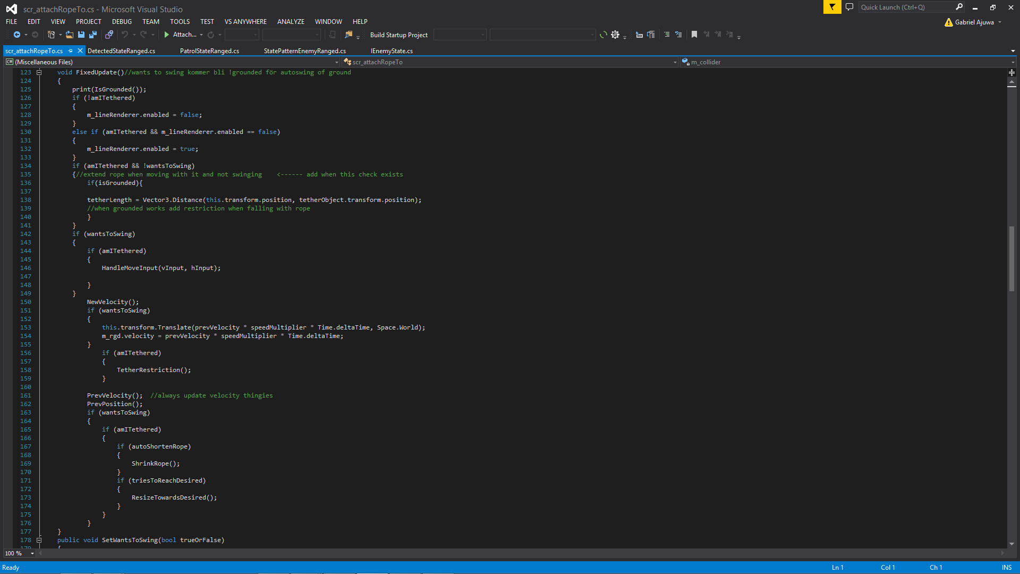Click the Save All icon
1020x574 pixels.
(93, 35)
